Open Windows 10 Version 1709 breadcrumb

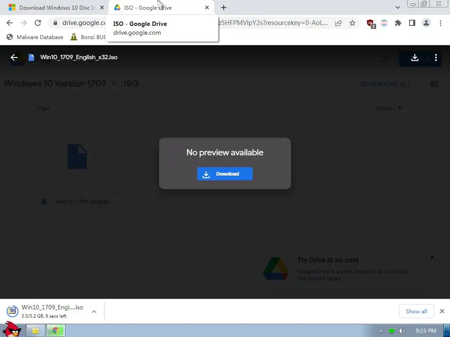(x=55, y=83)
